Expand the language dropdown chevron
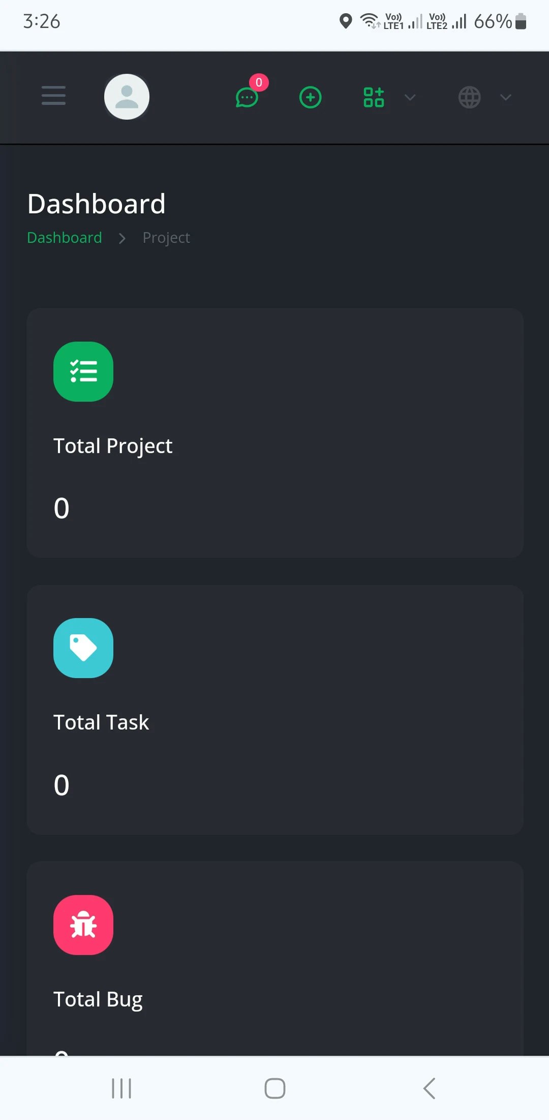 point(505,97)
